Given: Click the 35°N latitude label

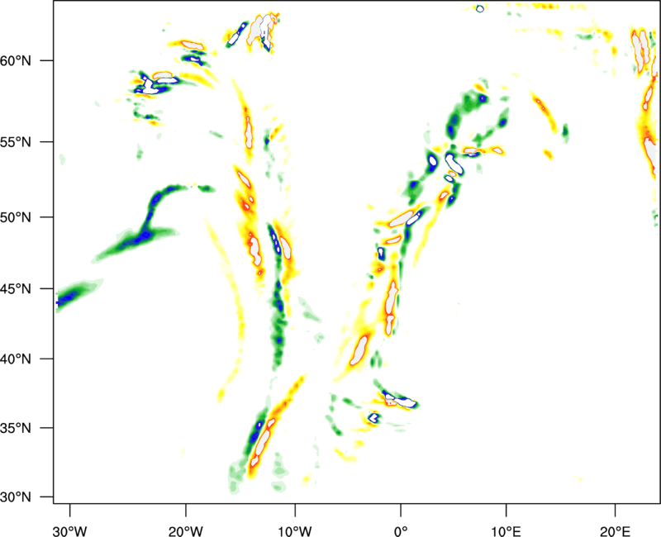Looking at the screenshot, I should 16,428.
